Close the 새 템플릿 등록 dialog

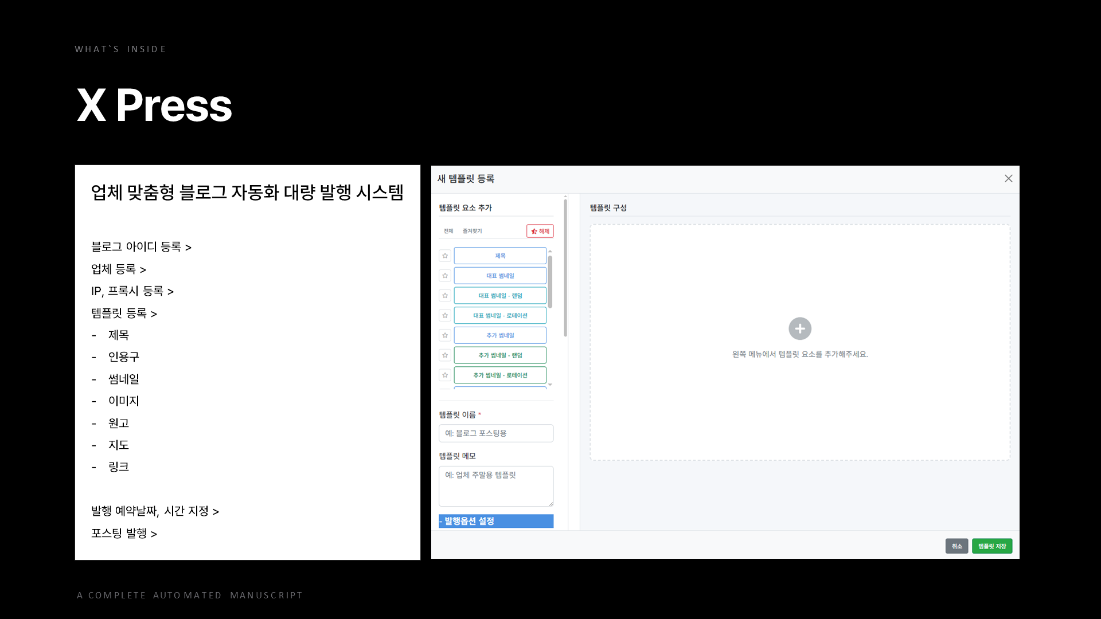[1008, 178]
